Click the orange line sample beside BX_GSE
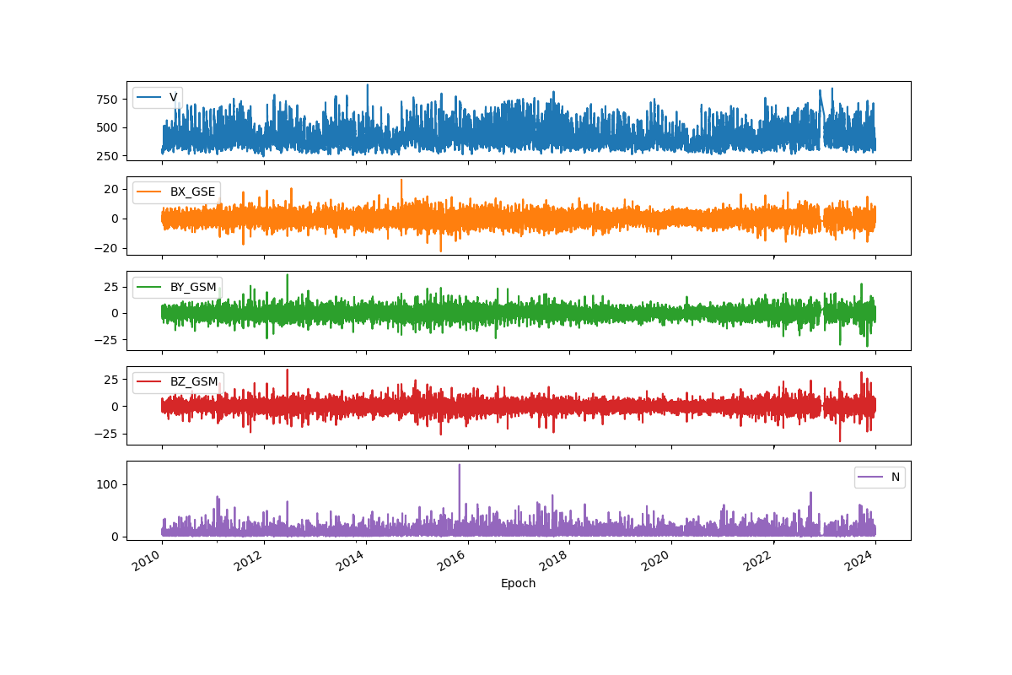Screen dimensions: 1012x675 150,192
